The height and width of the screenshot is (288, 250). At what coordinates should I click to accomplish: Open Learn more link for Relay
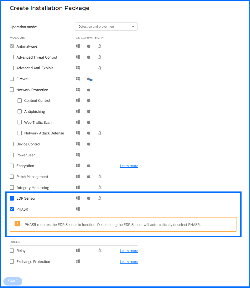tap(129, 251)
